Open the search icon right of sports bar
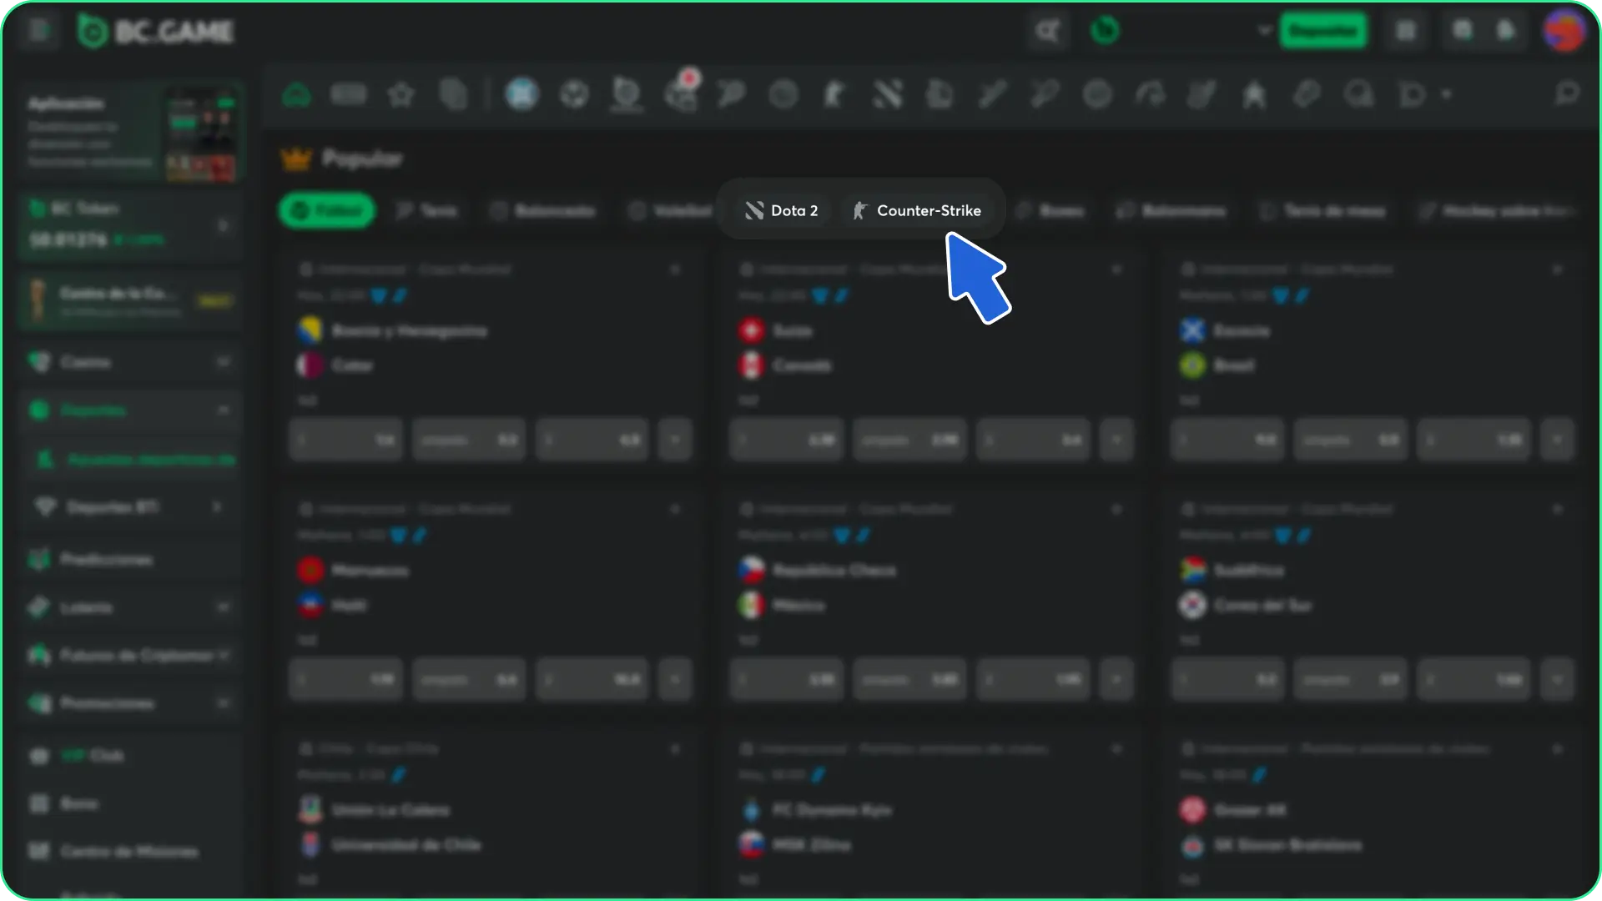This screenshot has width=1602, height=901. tap(1567, 93)
